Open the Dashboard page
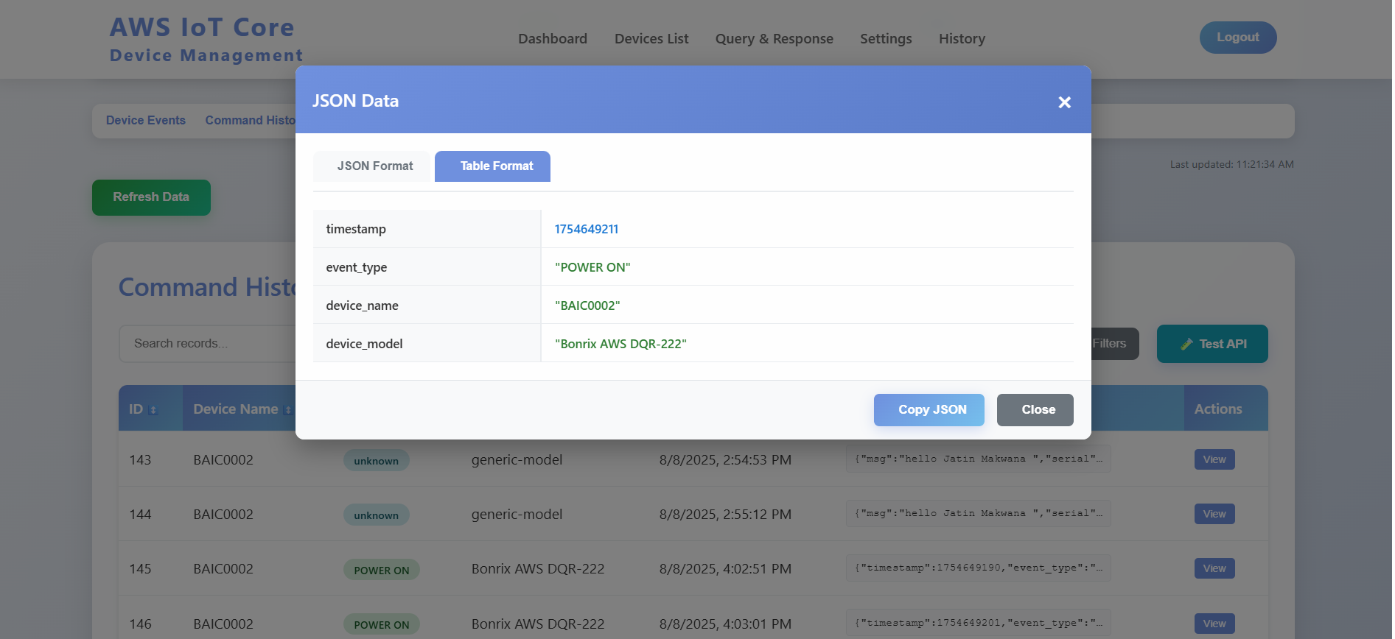 pos(552,39)
